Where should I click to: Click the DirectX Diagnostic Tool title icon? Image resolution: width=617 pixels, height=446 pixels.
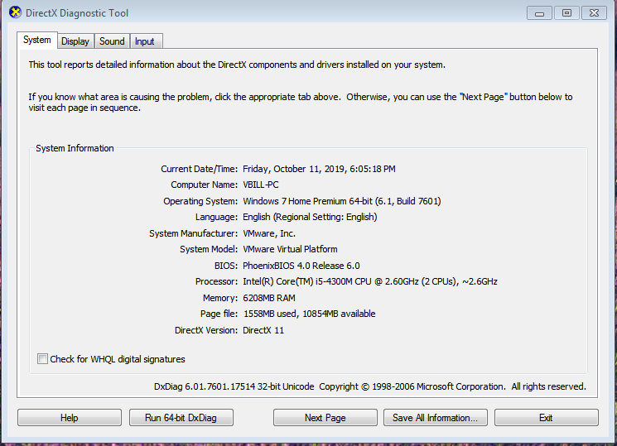click(x=15, y=12)
